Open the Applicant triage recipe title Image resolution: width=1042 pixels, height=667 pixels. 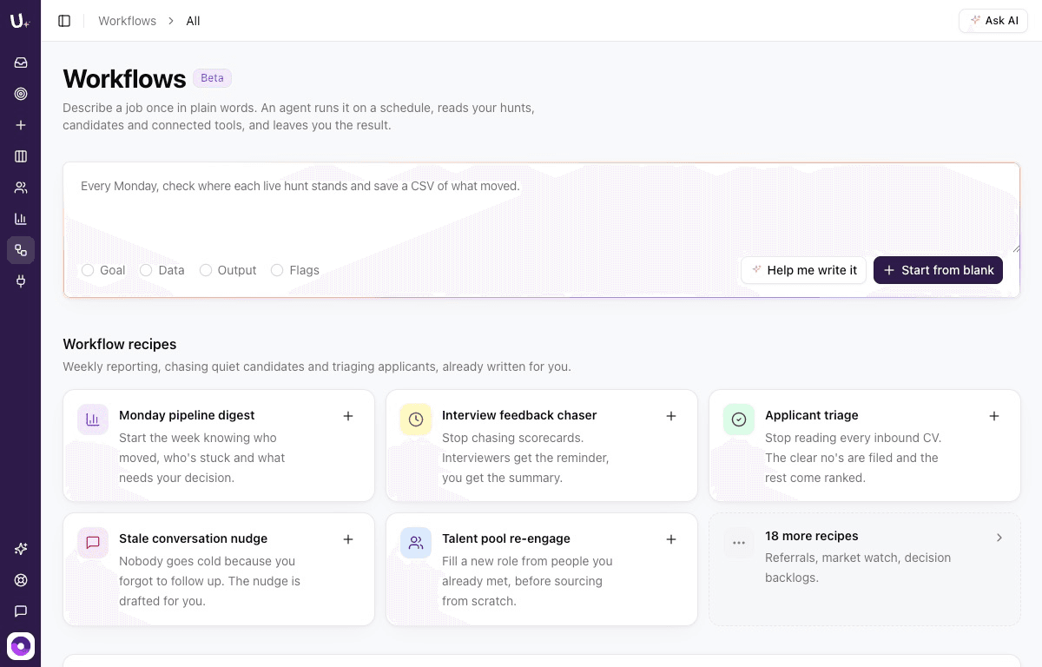point(811,415)
